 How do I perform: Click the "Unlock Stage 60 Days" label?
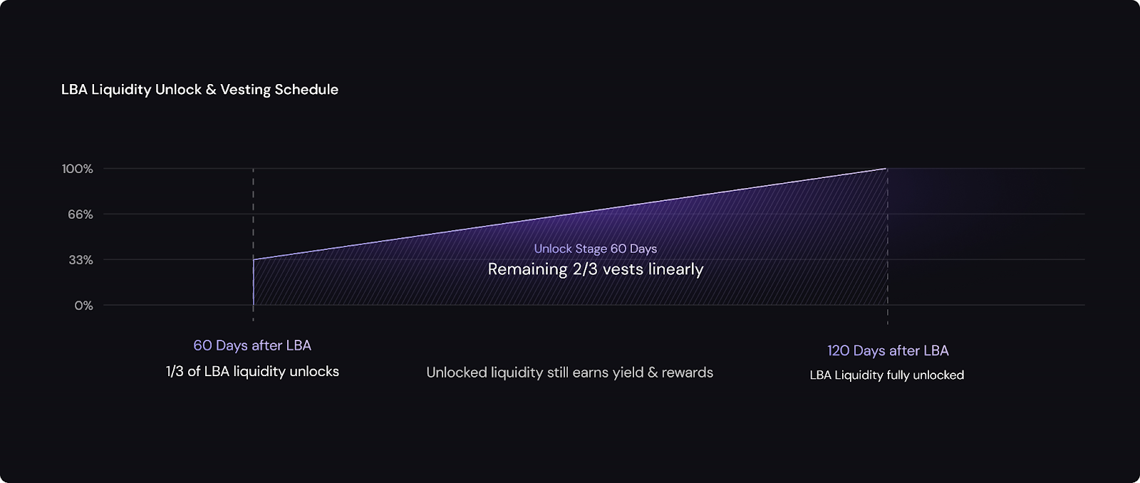pyautogui.click(x=595, y=249)
